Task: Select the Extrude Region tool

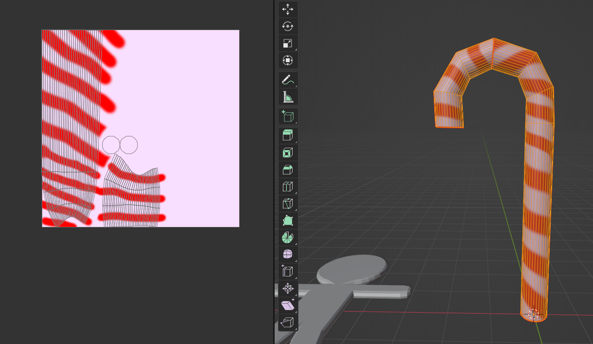Action: (288, 136)
